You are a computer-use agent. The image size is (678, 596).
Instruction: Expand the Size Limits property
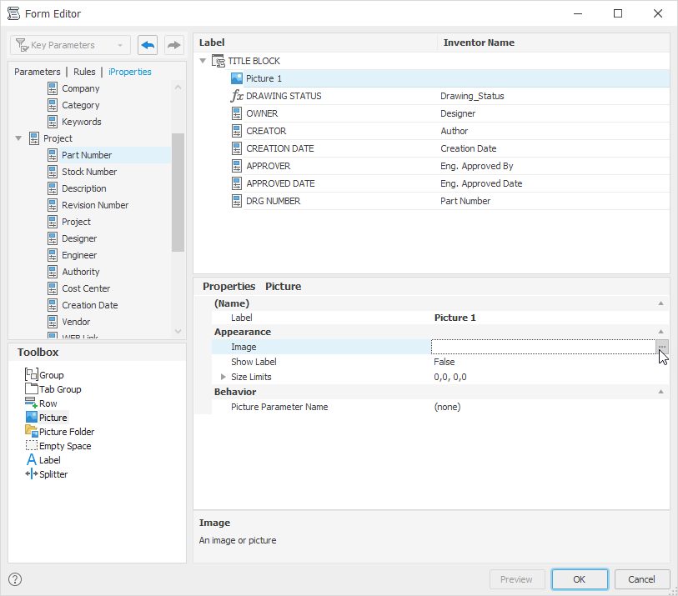coord(223,377)
